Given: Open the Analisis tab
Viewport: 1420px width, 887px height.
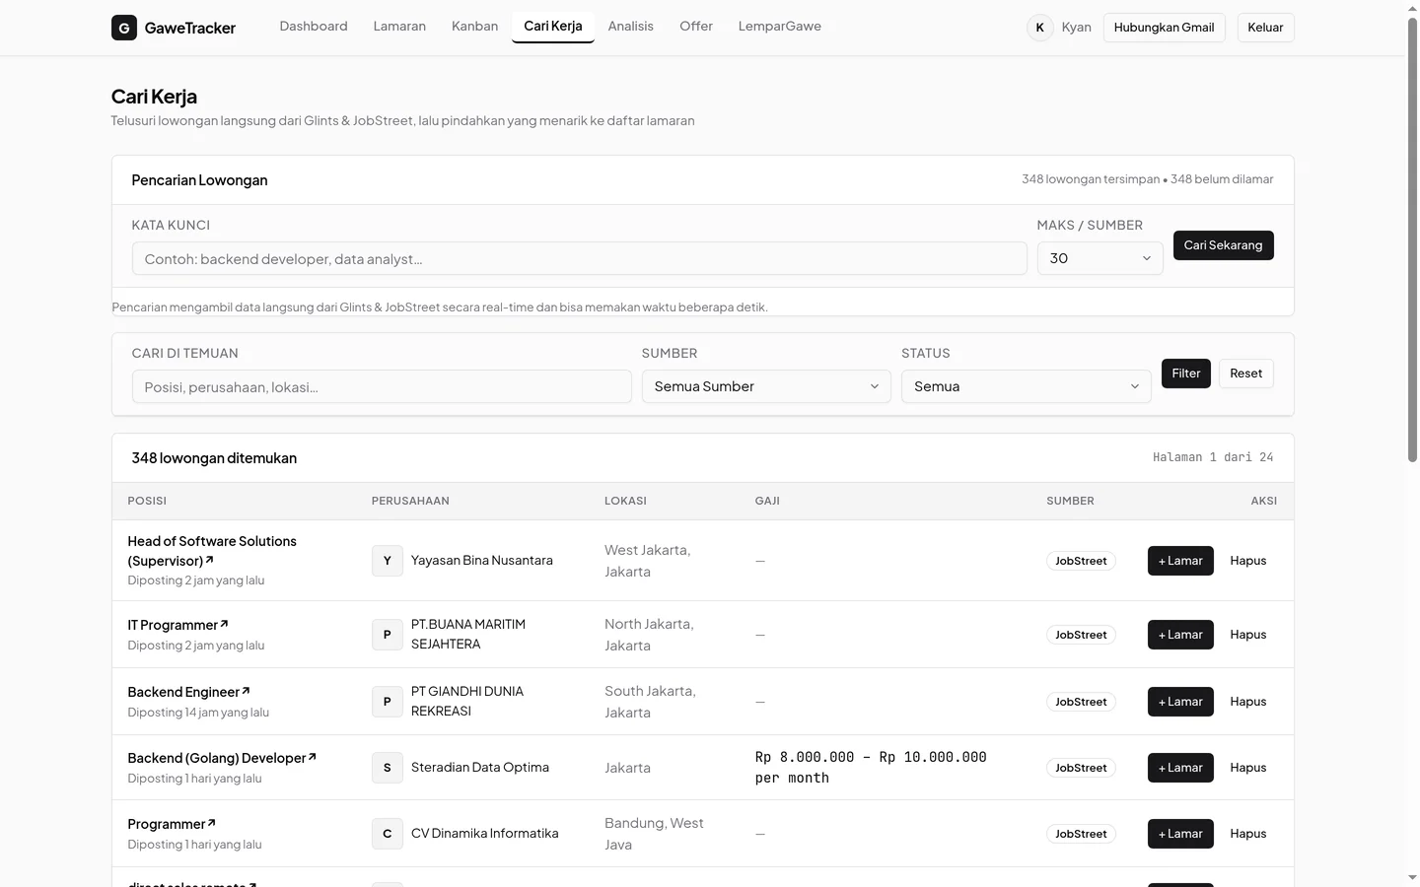Looking at the screenshot, I should click(631, 27).
